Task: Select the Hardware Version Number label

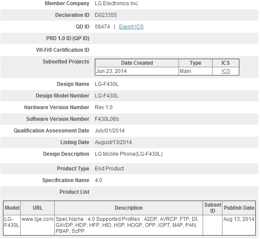Action: click(x=57, y=107)
